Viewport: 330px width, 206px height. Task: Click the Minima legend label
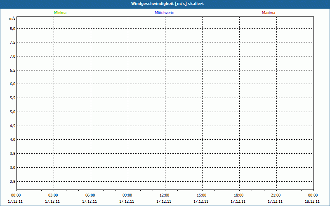click(x=60, y=13)
